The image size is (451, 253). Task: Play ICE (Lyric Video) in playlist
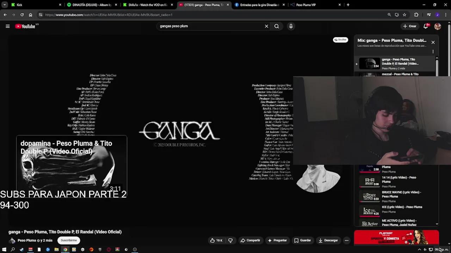click(395, 211)
